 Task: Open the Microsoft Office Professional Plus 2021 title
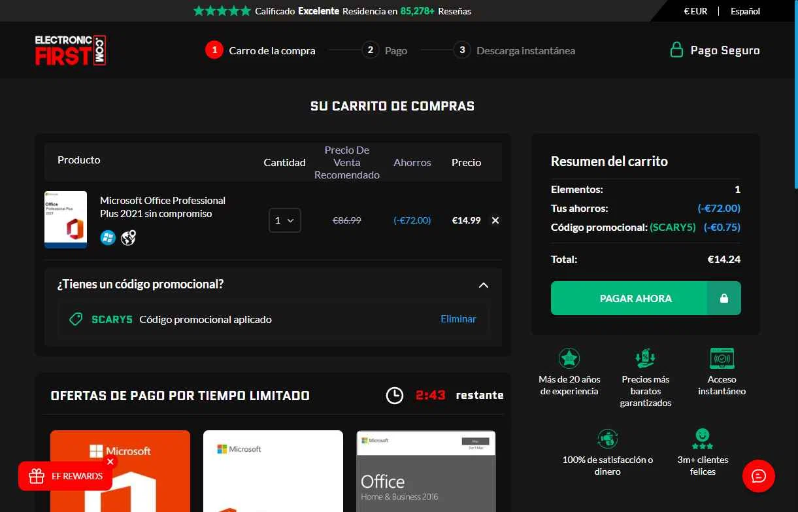[163, 207]
